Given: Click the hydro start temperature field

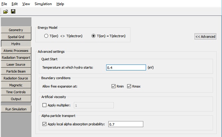Looking at the screenshot, I should click(x=126, y=68).
